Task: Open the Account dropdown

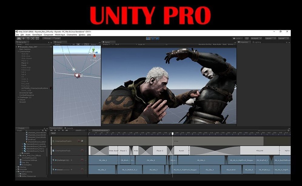Action: point(256,38)
